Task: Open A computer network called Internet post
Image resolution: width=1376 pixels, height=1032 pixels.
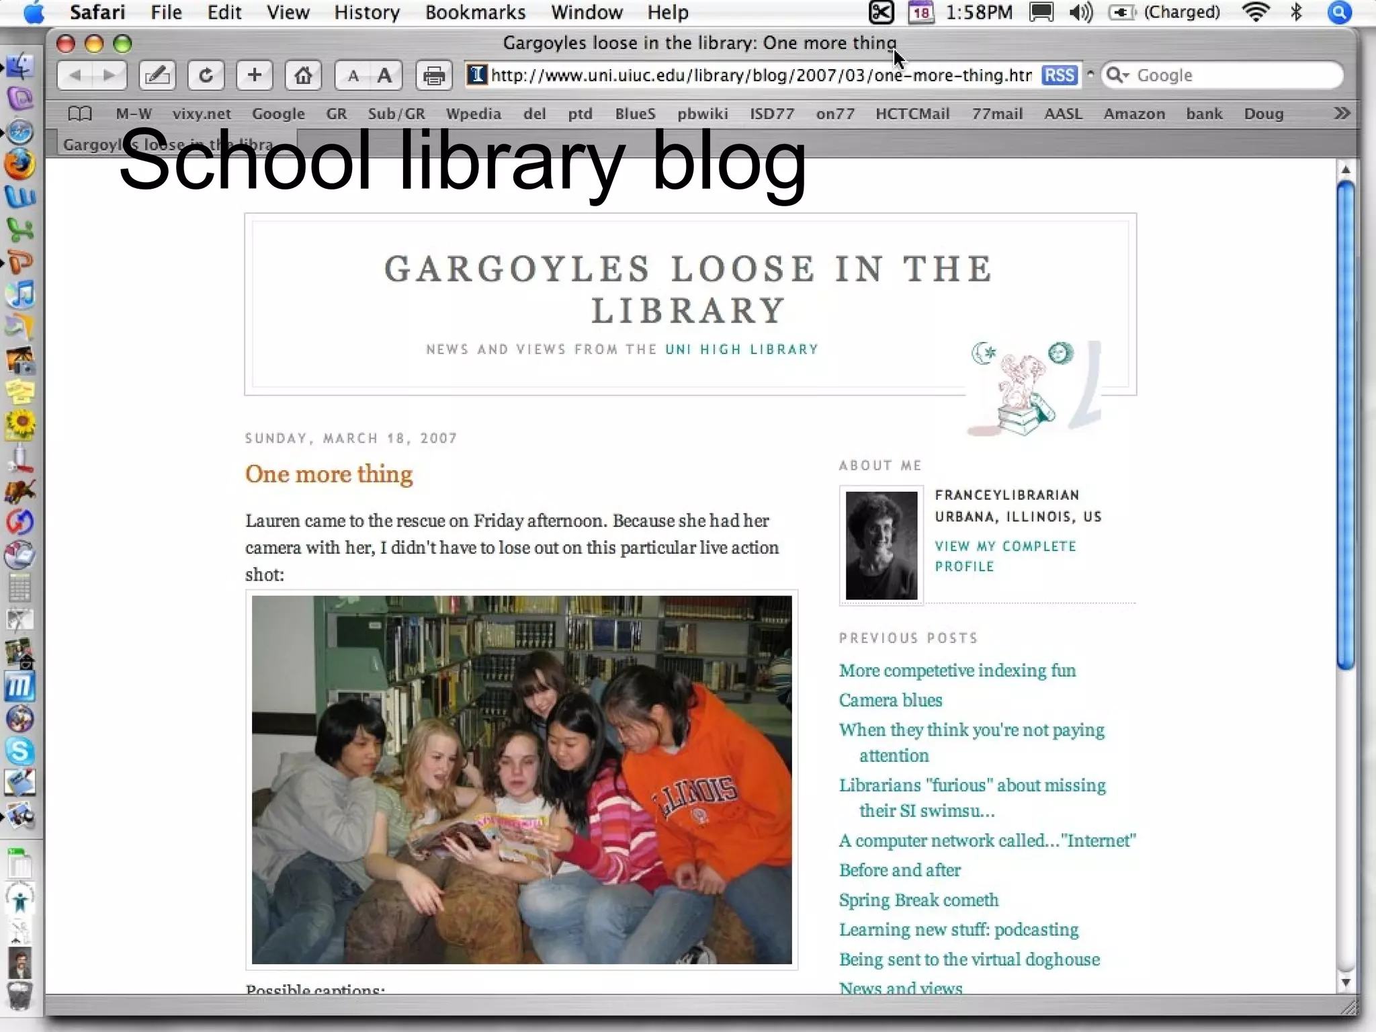Action: (x=987, y=841)
